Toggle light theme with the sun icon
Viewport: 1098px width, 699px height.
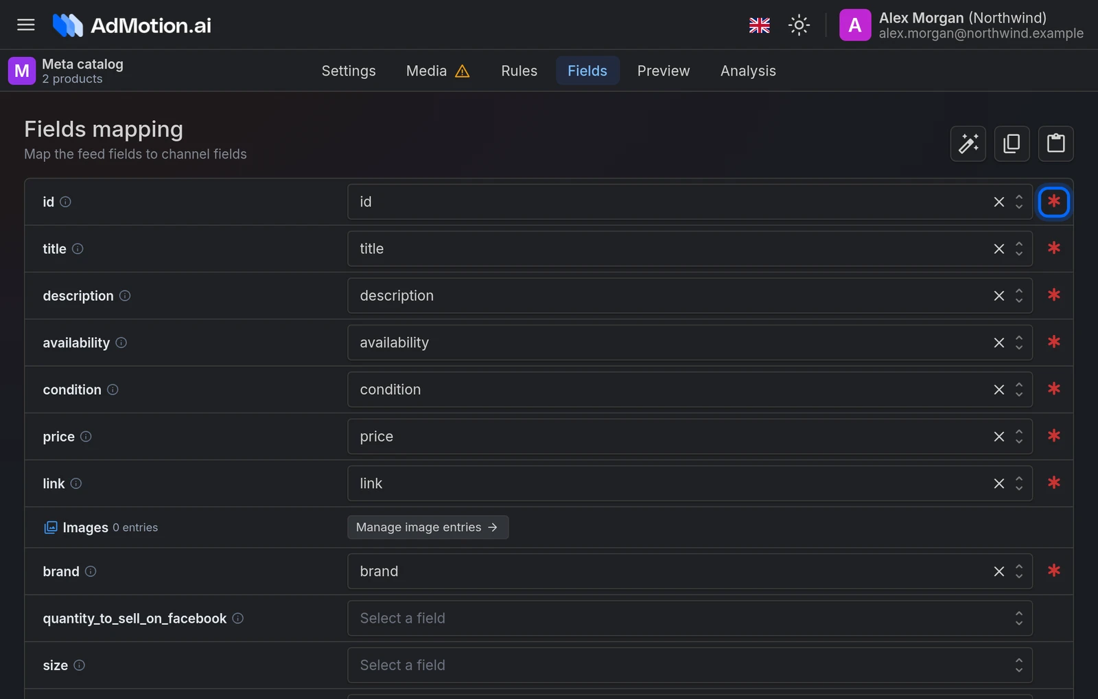(799, 25)
